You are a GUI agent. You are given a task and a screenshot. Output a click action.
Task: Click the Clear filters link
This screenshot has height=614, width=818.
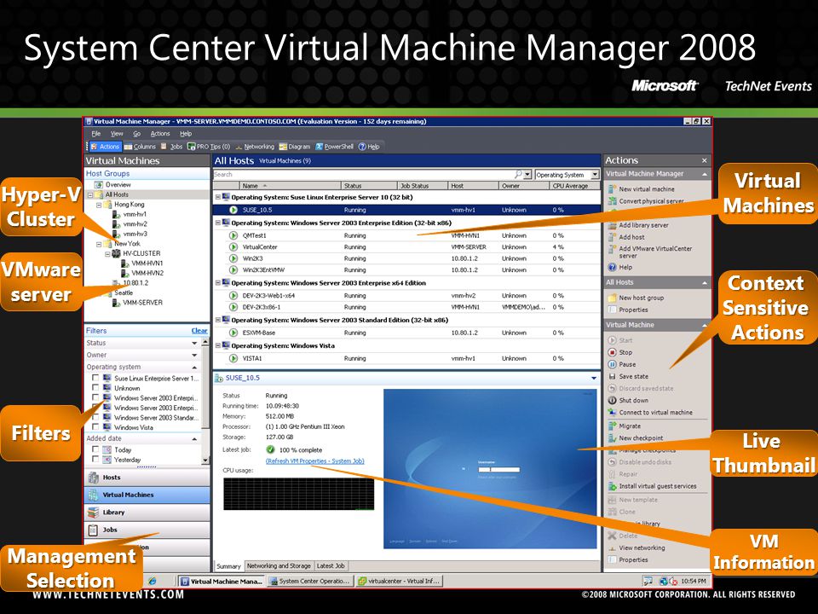[x=199, y=331]
